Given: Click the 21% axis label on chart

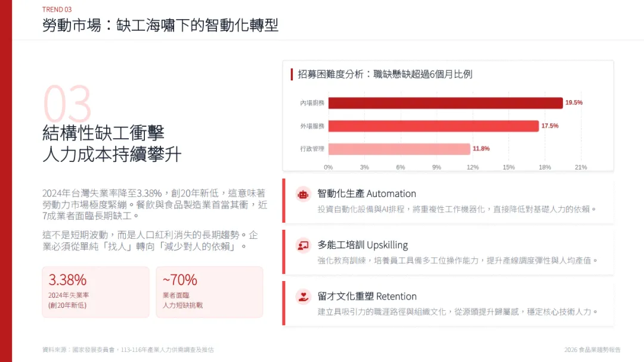Looking at the screenshot, I should click(x=581, y=167).
